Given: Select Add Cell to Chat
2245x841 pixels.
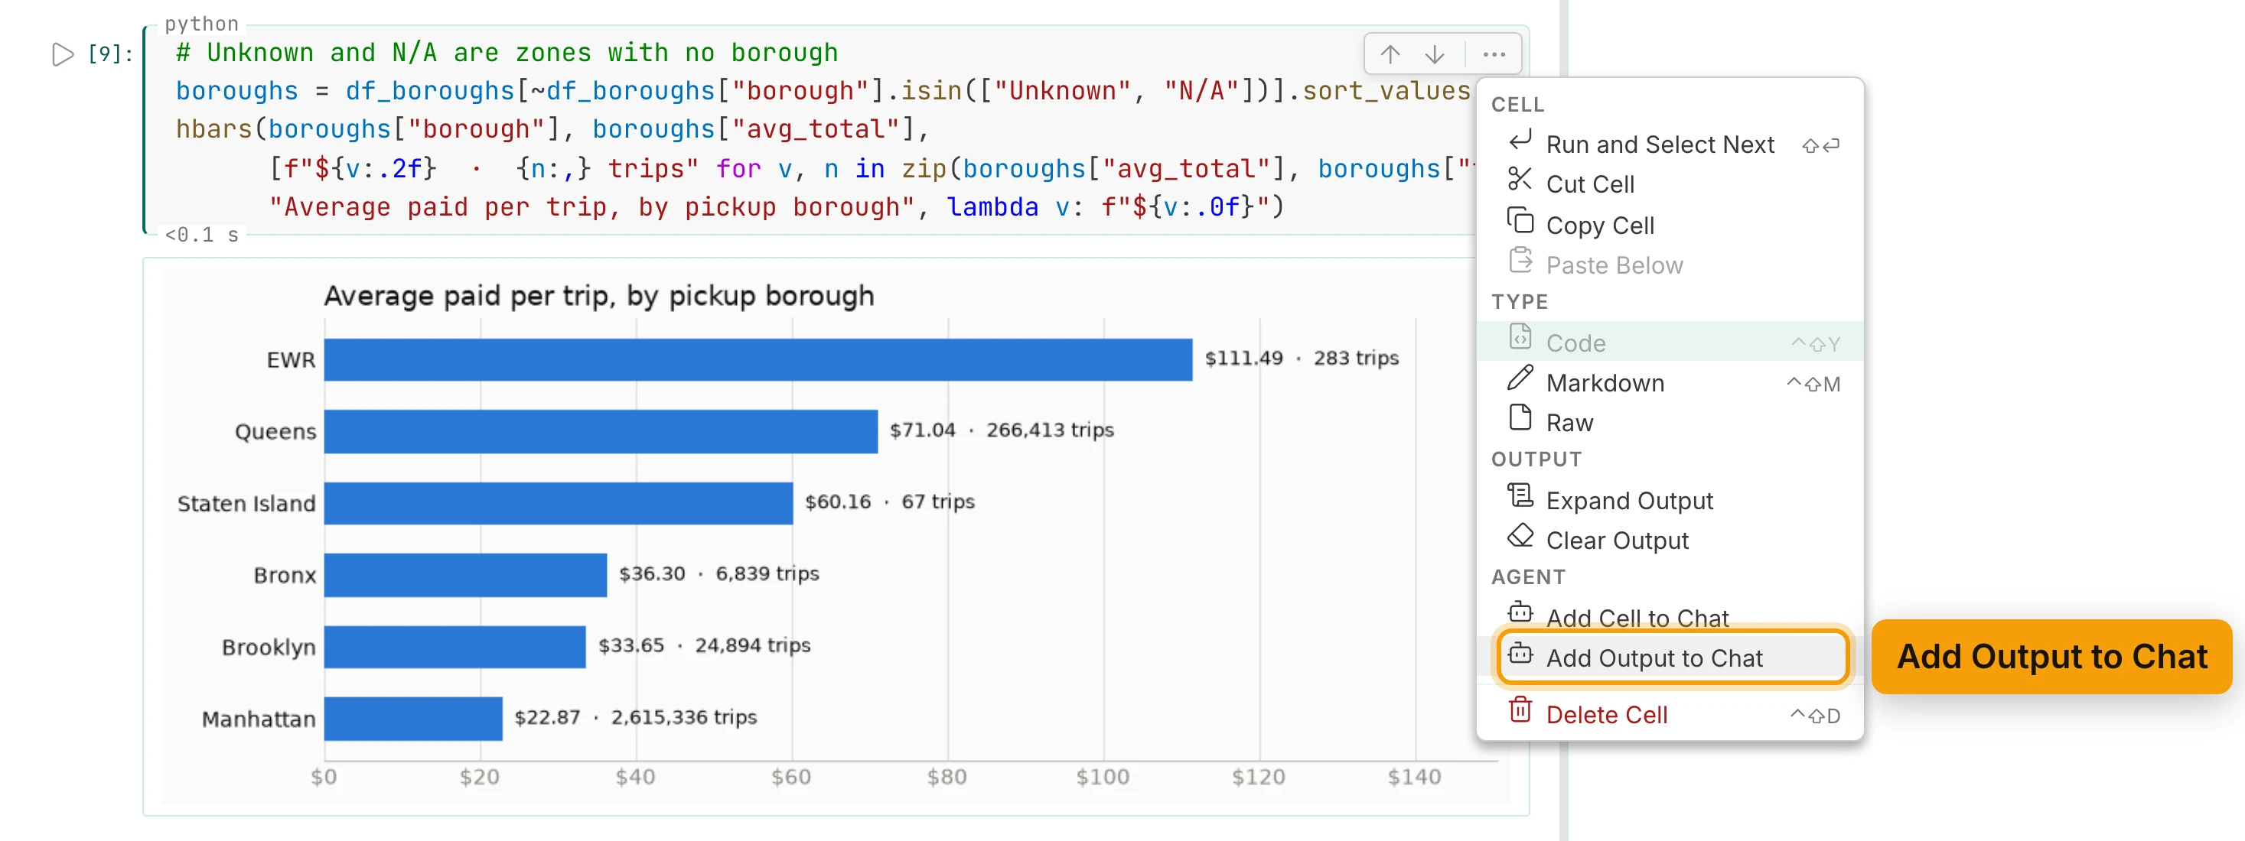Looking at the screenshot, I should pyautogui.click(x=1670, y=617).
